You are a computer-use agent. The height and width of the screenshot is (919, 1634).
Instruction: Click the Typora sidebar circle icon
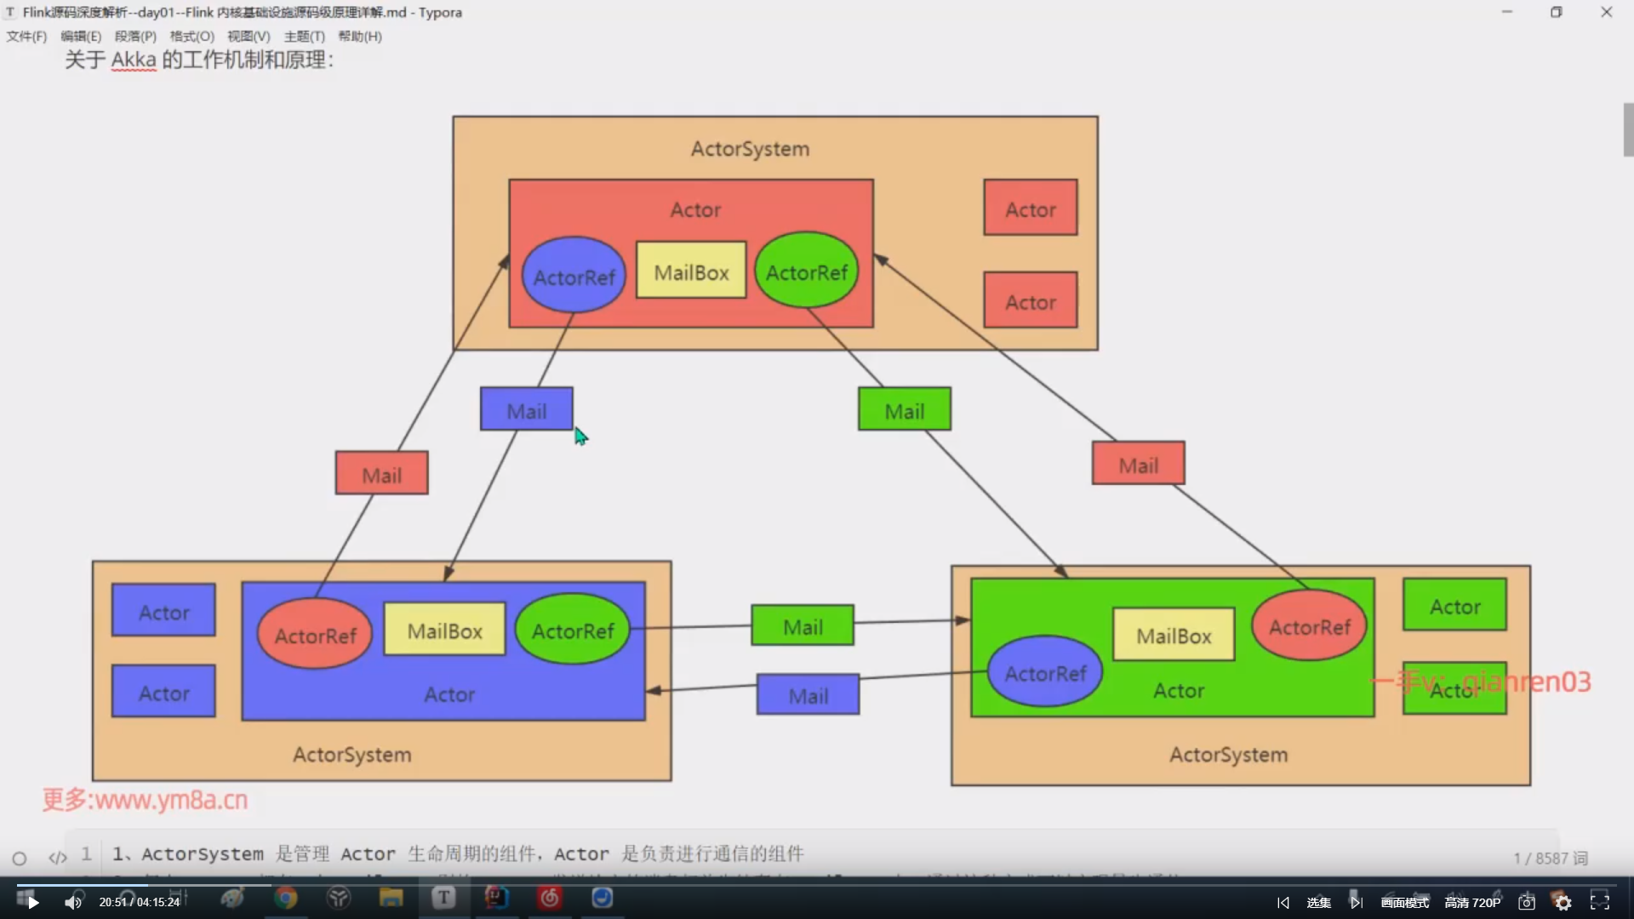[20, 859]
